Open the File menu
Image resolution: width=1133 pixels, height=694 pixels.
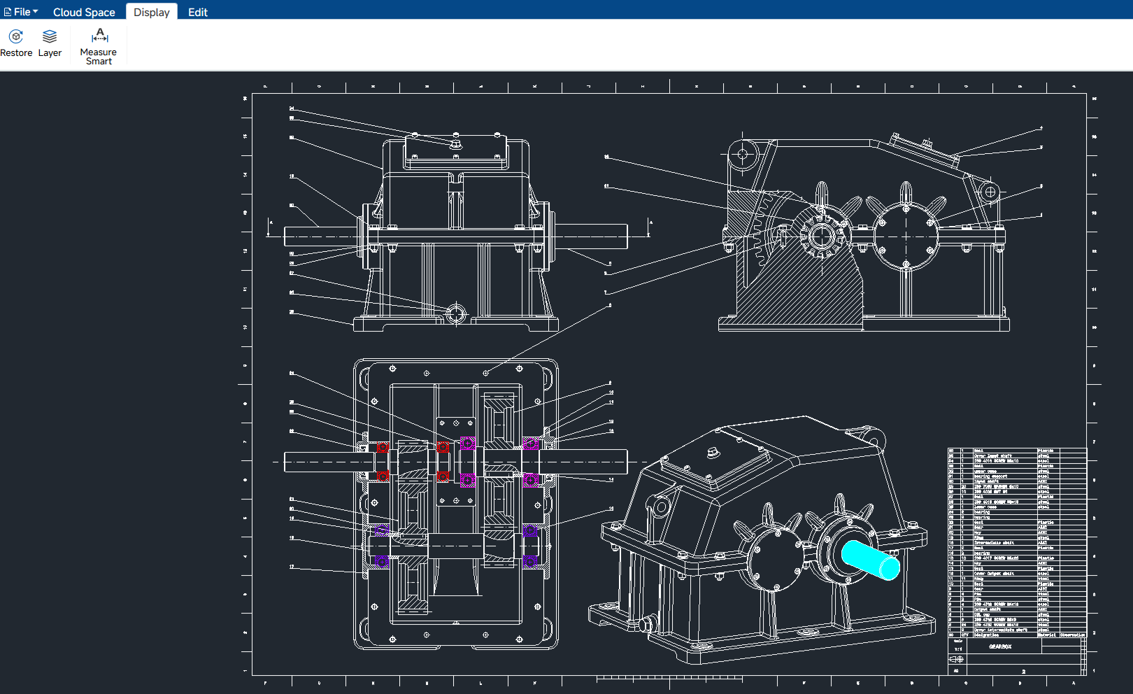click(21, 12)
